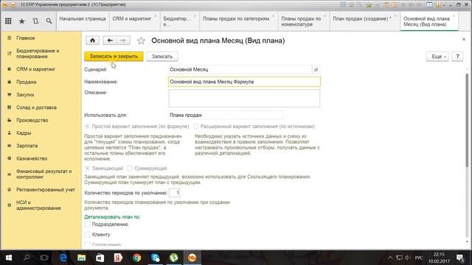The height and width of the screenshot is (265, 472).
Task: Enable the Клиенту checkbox
Action: tap(87, 235)
